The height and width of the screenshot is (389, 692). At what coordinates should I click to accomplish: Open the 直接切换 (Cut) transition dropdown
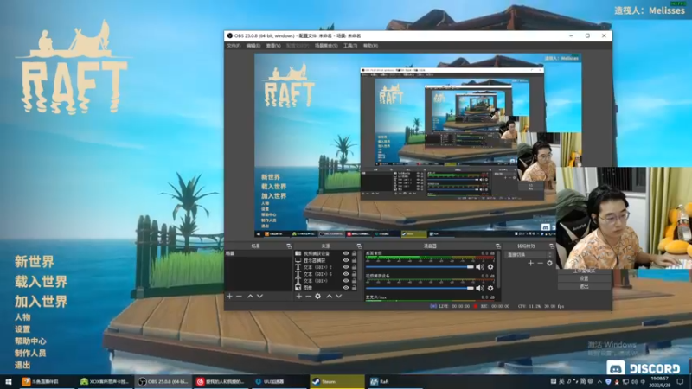pos(529,255)
